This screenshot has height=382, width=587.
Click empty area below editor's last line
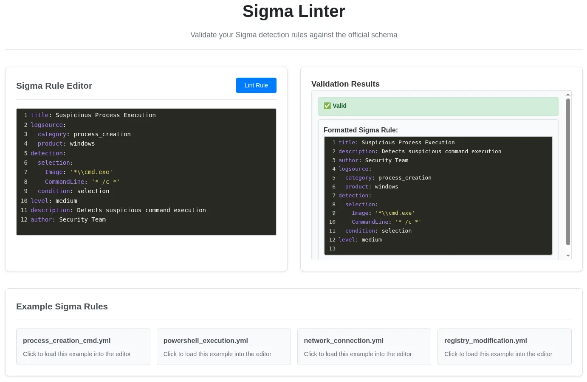(146, 229)
